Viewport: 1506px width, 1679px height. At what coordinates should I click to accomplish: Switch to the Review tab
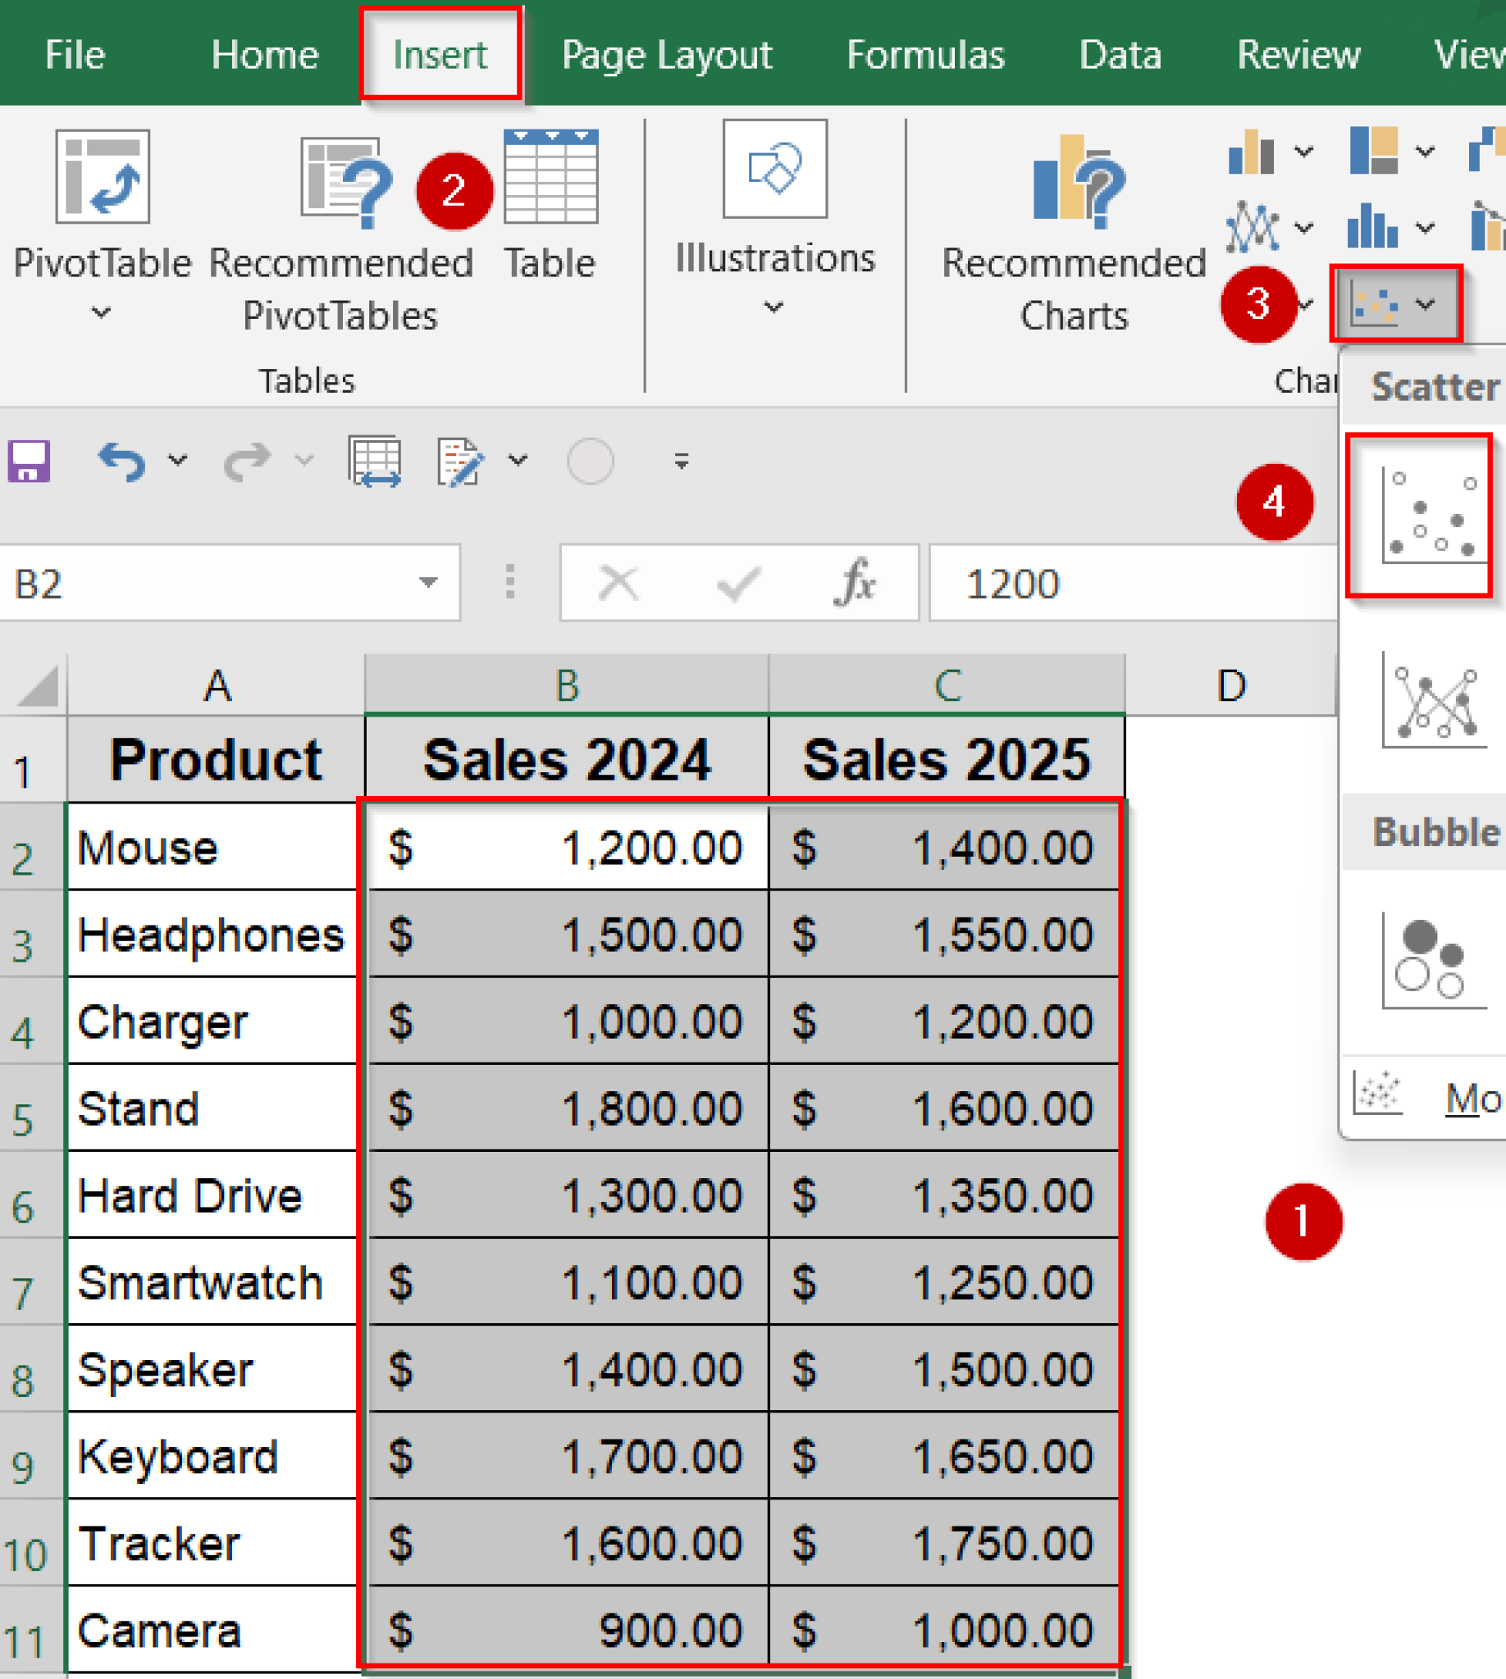tap(1298, 55)
